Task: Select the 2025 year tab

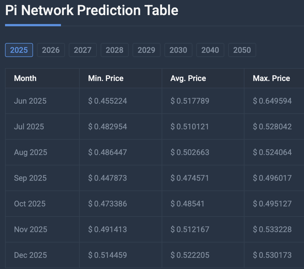Action: click(19, 50)
